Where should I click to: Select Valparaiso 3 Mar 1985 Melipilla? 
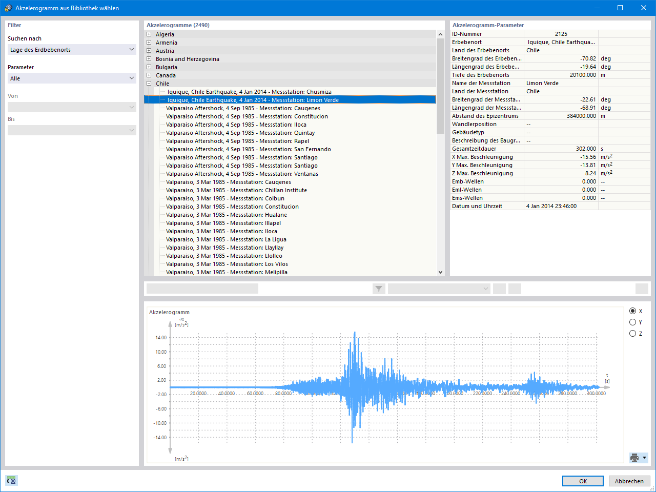pos(227,272)
